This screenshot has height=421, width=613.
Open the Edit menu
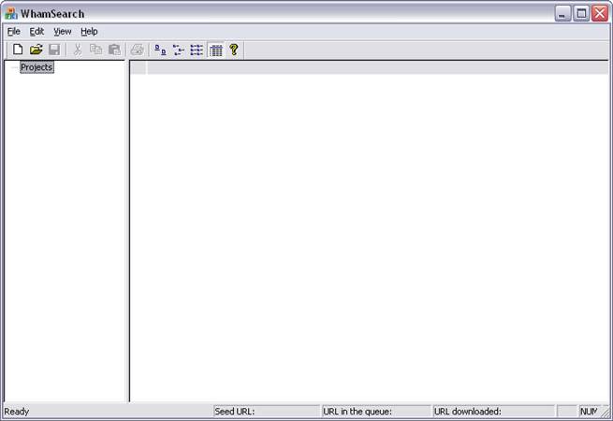point(36,32)
